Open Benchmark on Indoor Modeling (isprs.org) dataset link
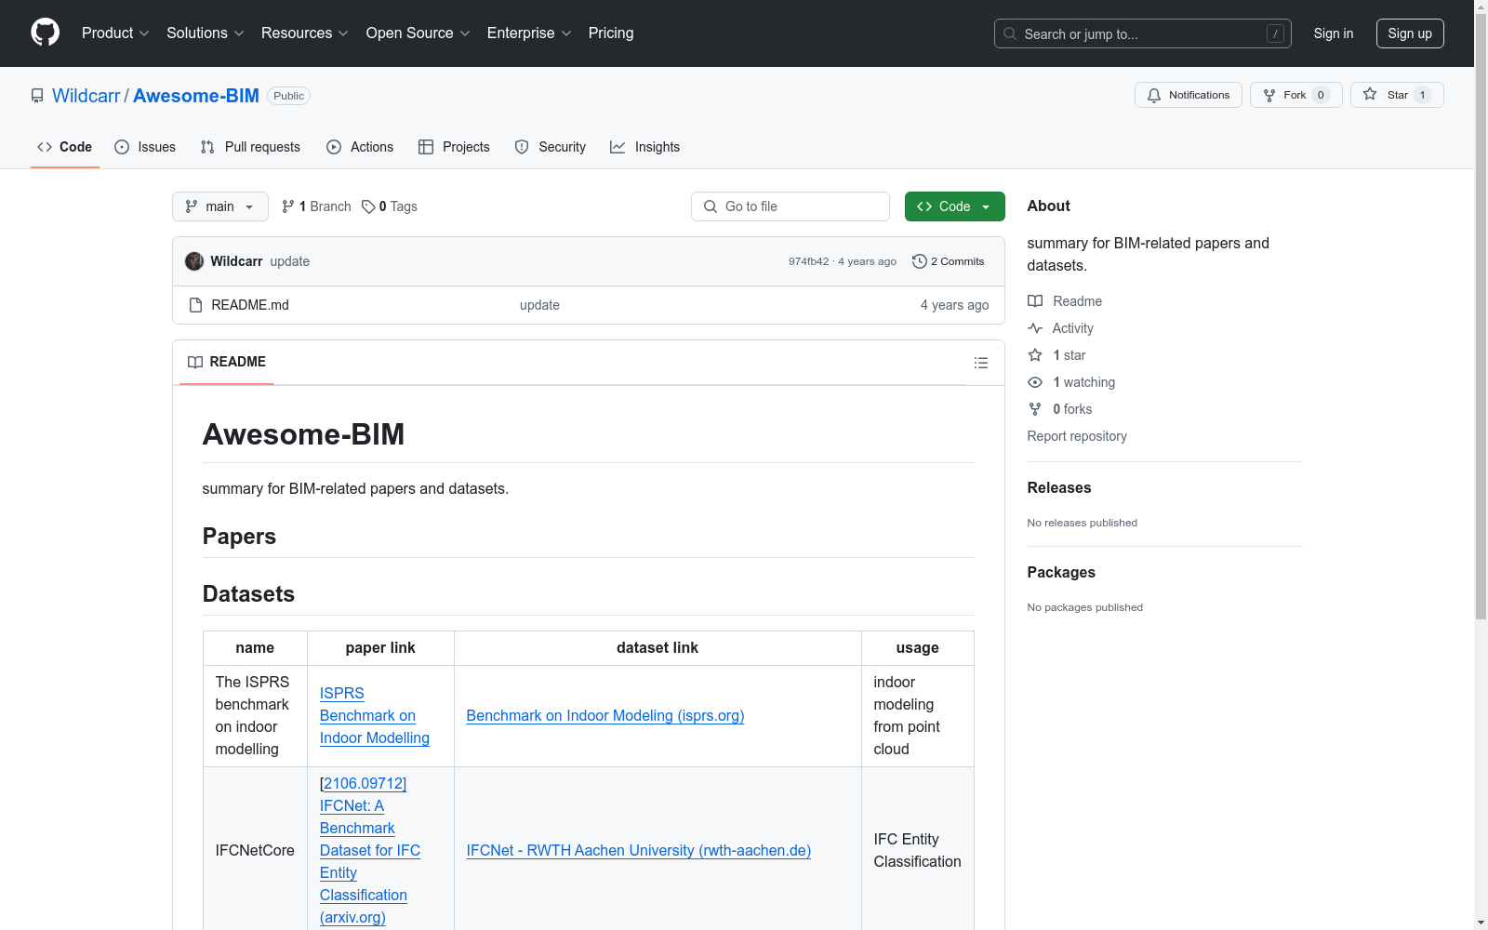 pyautogui.click(x=605, y=716)
